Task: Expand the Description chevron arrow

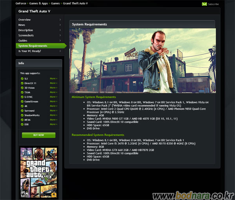Action: pyautogui.click(x=60, y=30)
